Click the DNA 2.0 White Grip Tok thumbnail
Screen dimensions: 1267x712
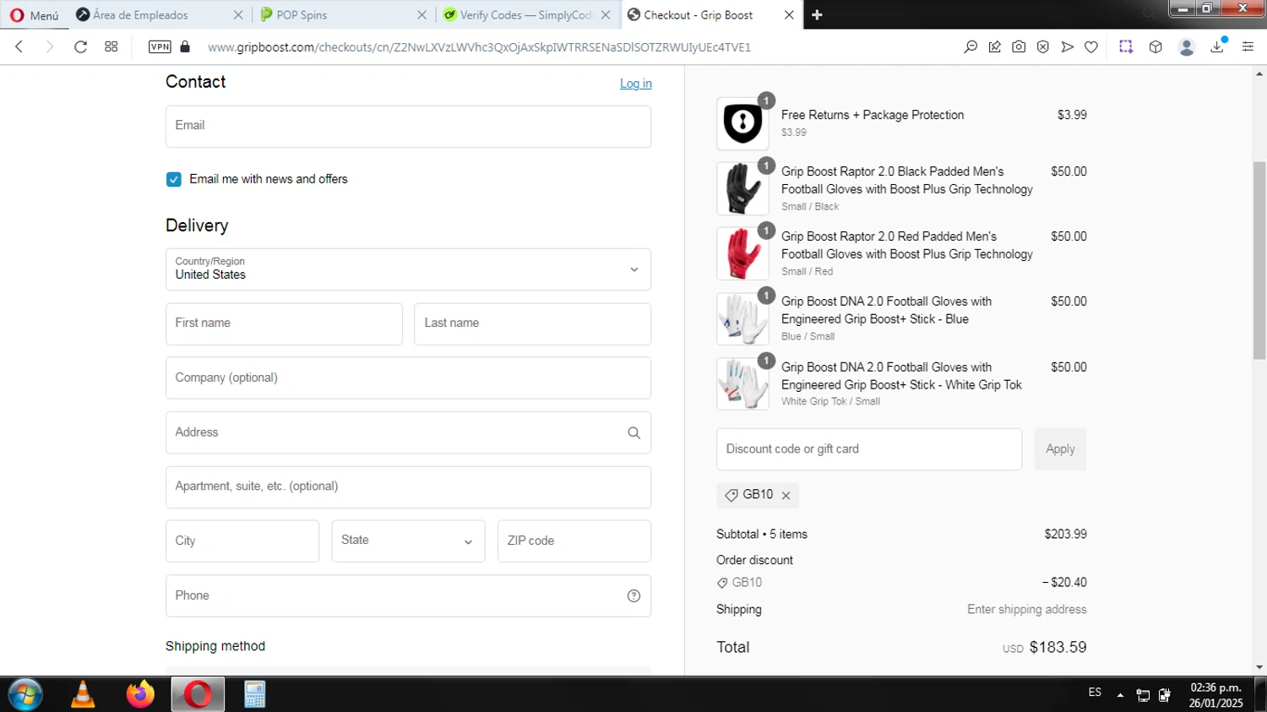(x=742, y=383)
